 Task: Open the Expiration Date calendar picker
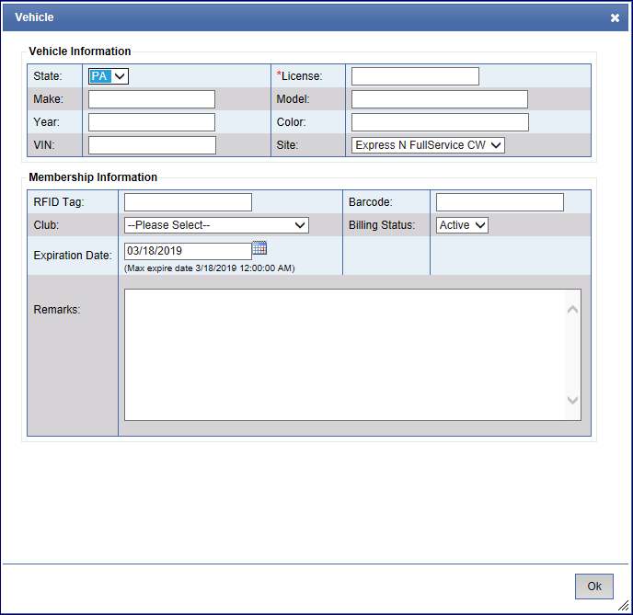pos(259,248)
